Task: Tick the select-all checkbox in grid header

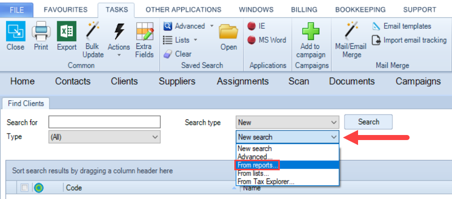Action: [25, 188]
